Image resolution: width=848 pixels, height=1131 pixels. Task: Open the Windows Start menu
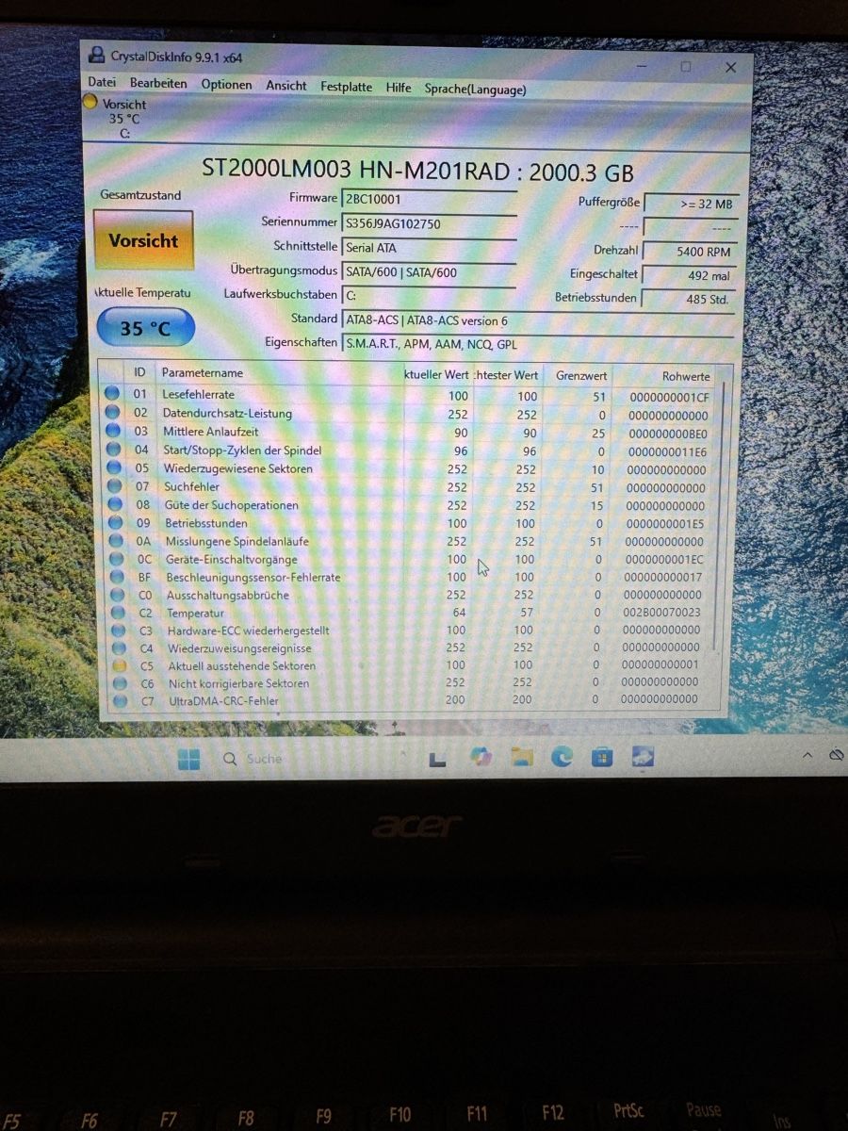pyautogui.click(x=189, y=760)
